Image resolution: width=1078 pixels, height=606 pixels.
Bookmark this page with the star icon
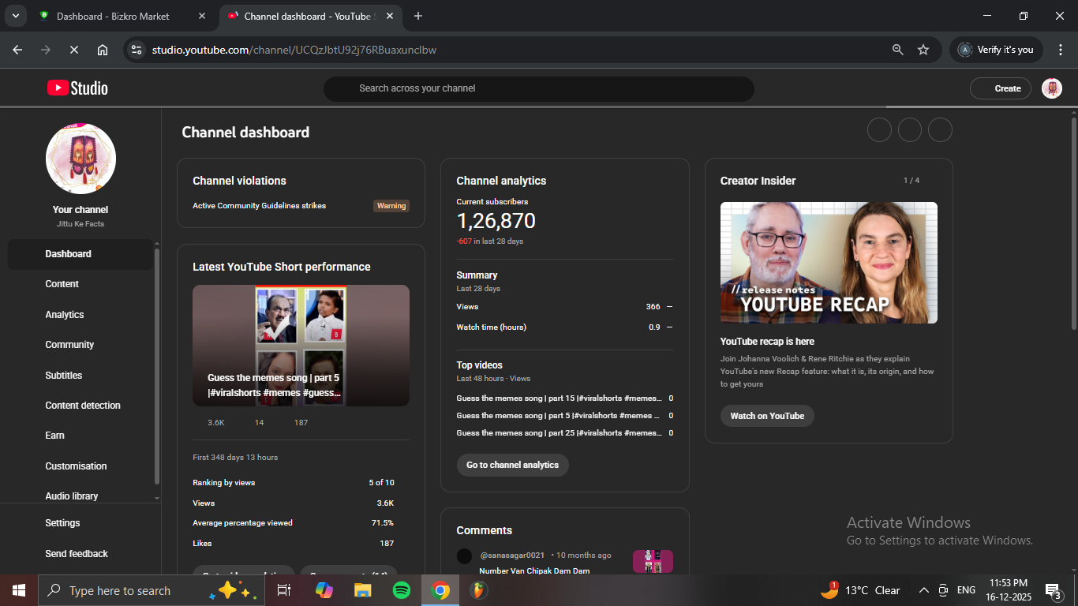(x=923, y=50)
